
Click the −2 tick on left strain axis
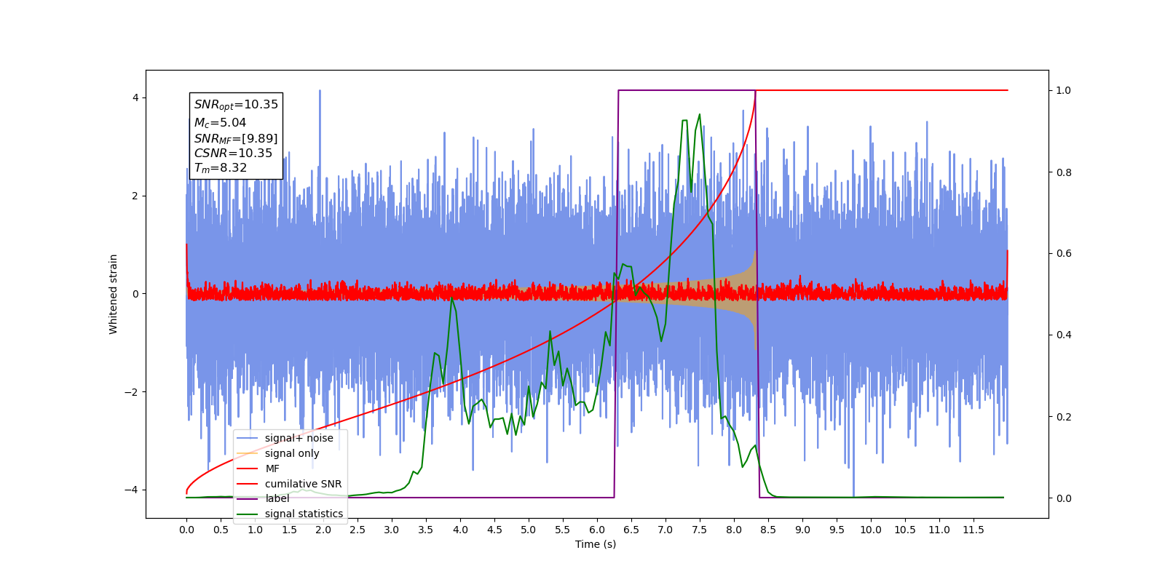click(x=132, y=392)
